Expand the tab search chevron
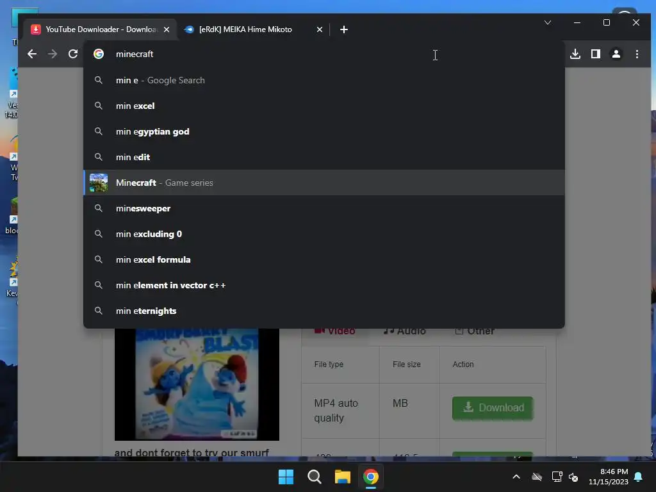Image resolution: width=656 pixels, height=492 pixels. 548,22
